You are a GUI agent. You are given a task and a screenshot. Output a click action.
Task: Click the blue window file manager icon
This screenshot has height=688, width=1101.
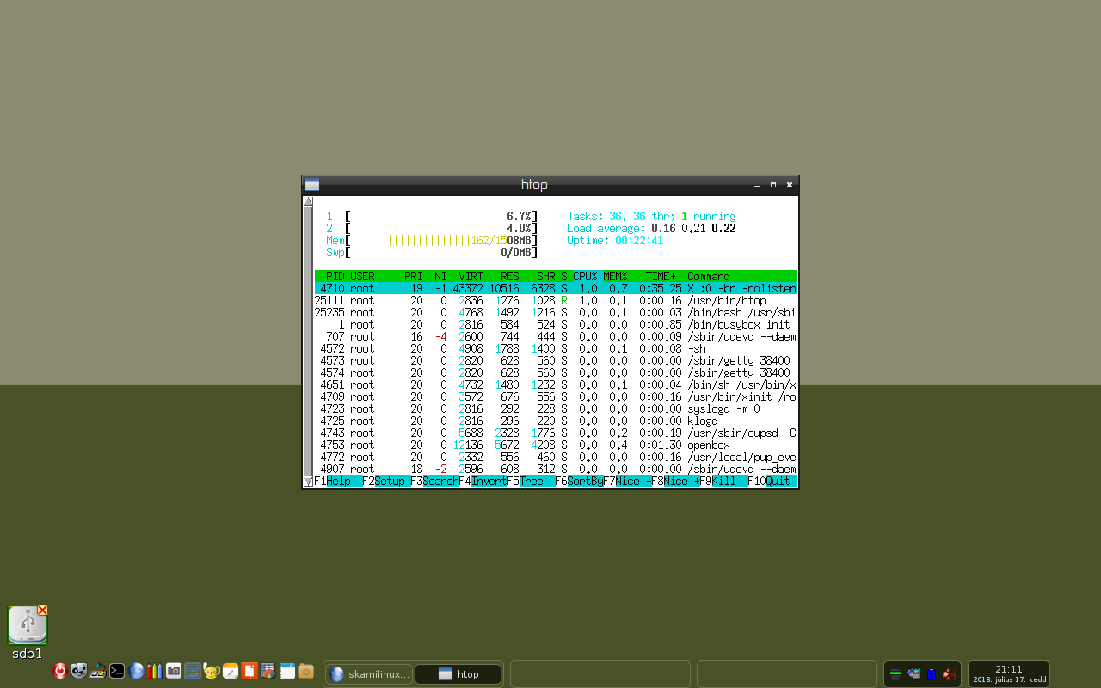(x=287, y=671)
